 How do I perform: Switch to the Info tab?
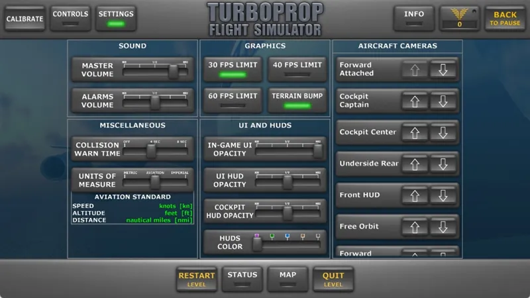coord(413,19)
